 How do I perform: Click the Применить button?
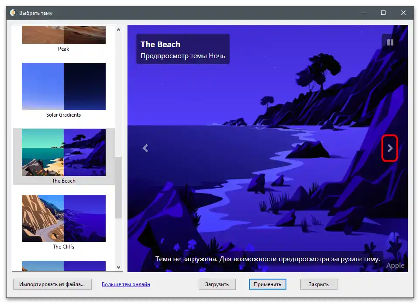click(x=268, y=284)
